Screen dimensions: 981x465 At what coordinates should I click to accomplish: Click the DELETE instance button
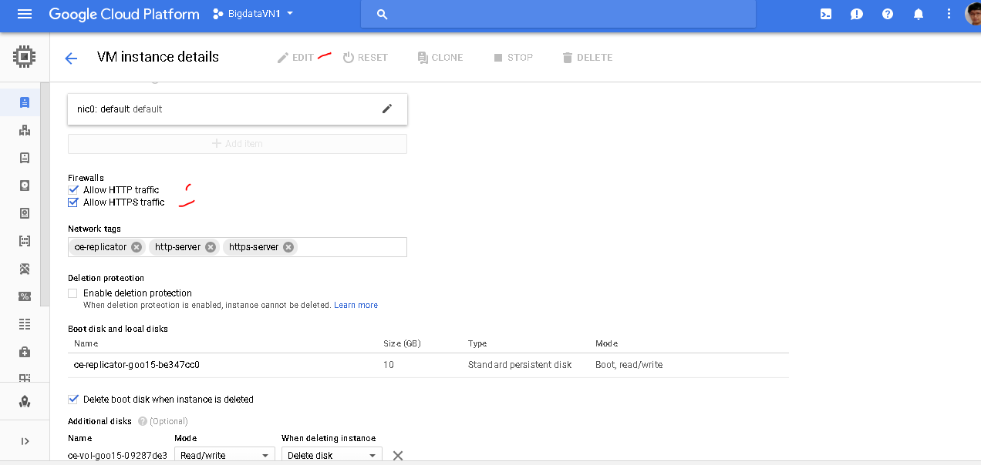pyautogui.click(x=587, y=58)
